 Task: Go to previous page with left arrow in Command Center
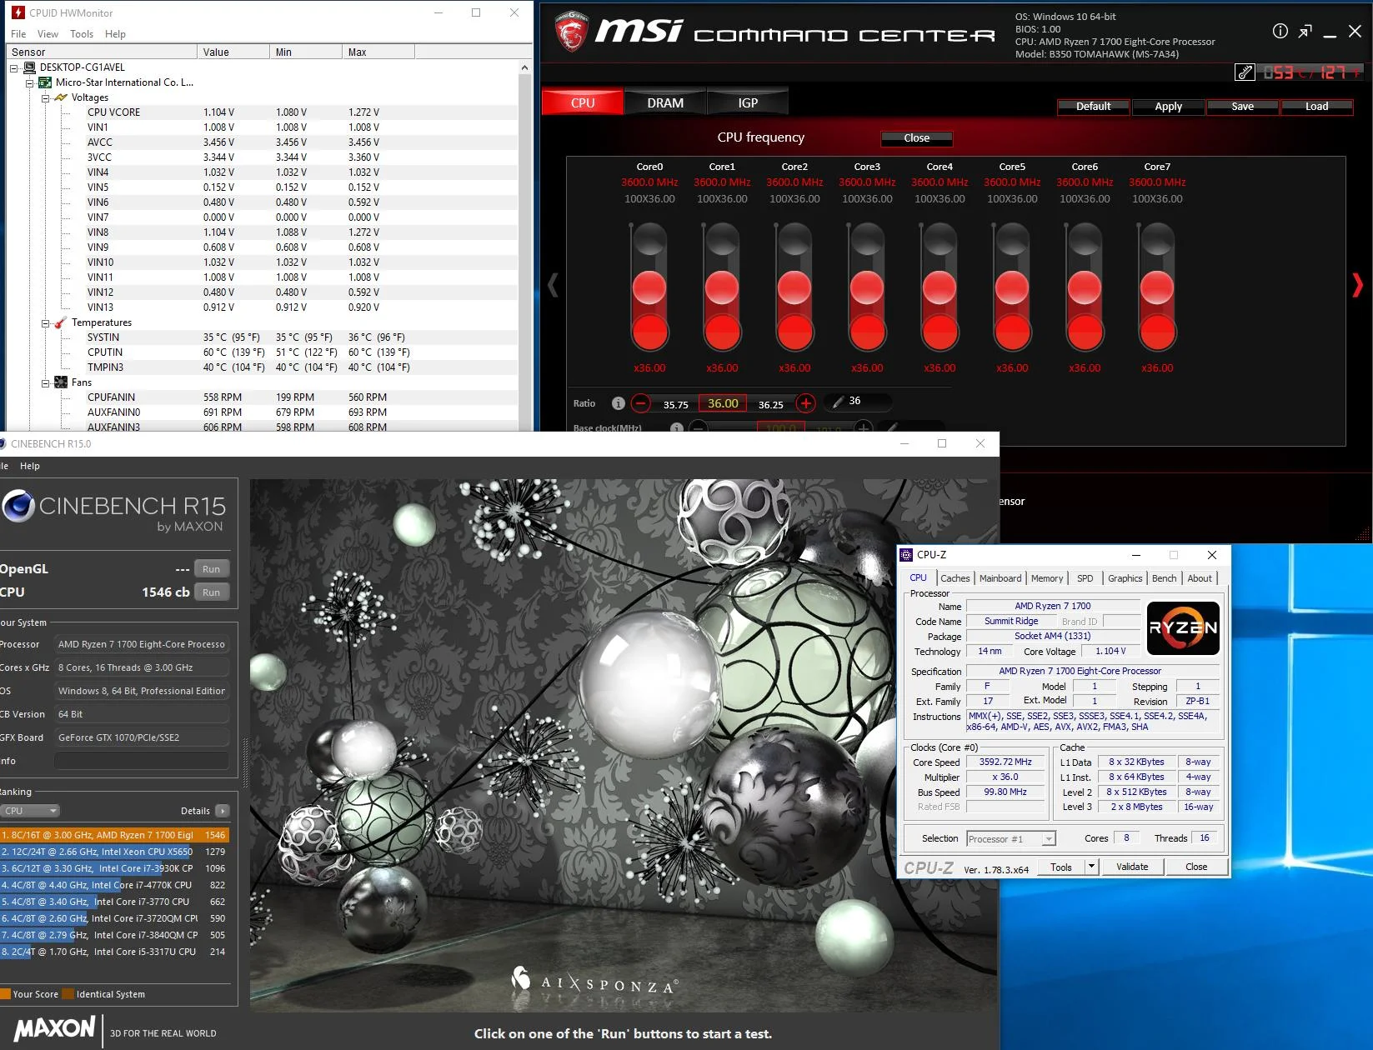(x=553, y=285)
